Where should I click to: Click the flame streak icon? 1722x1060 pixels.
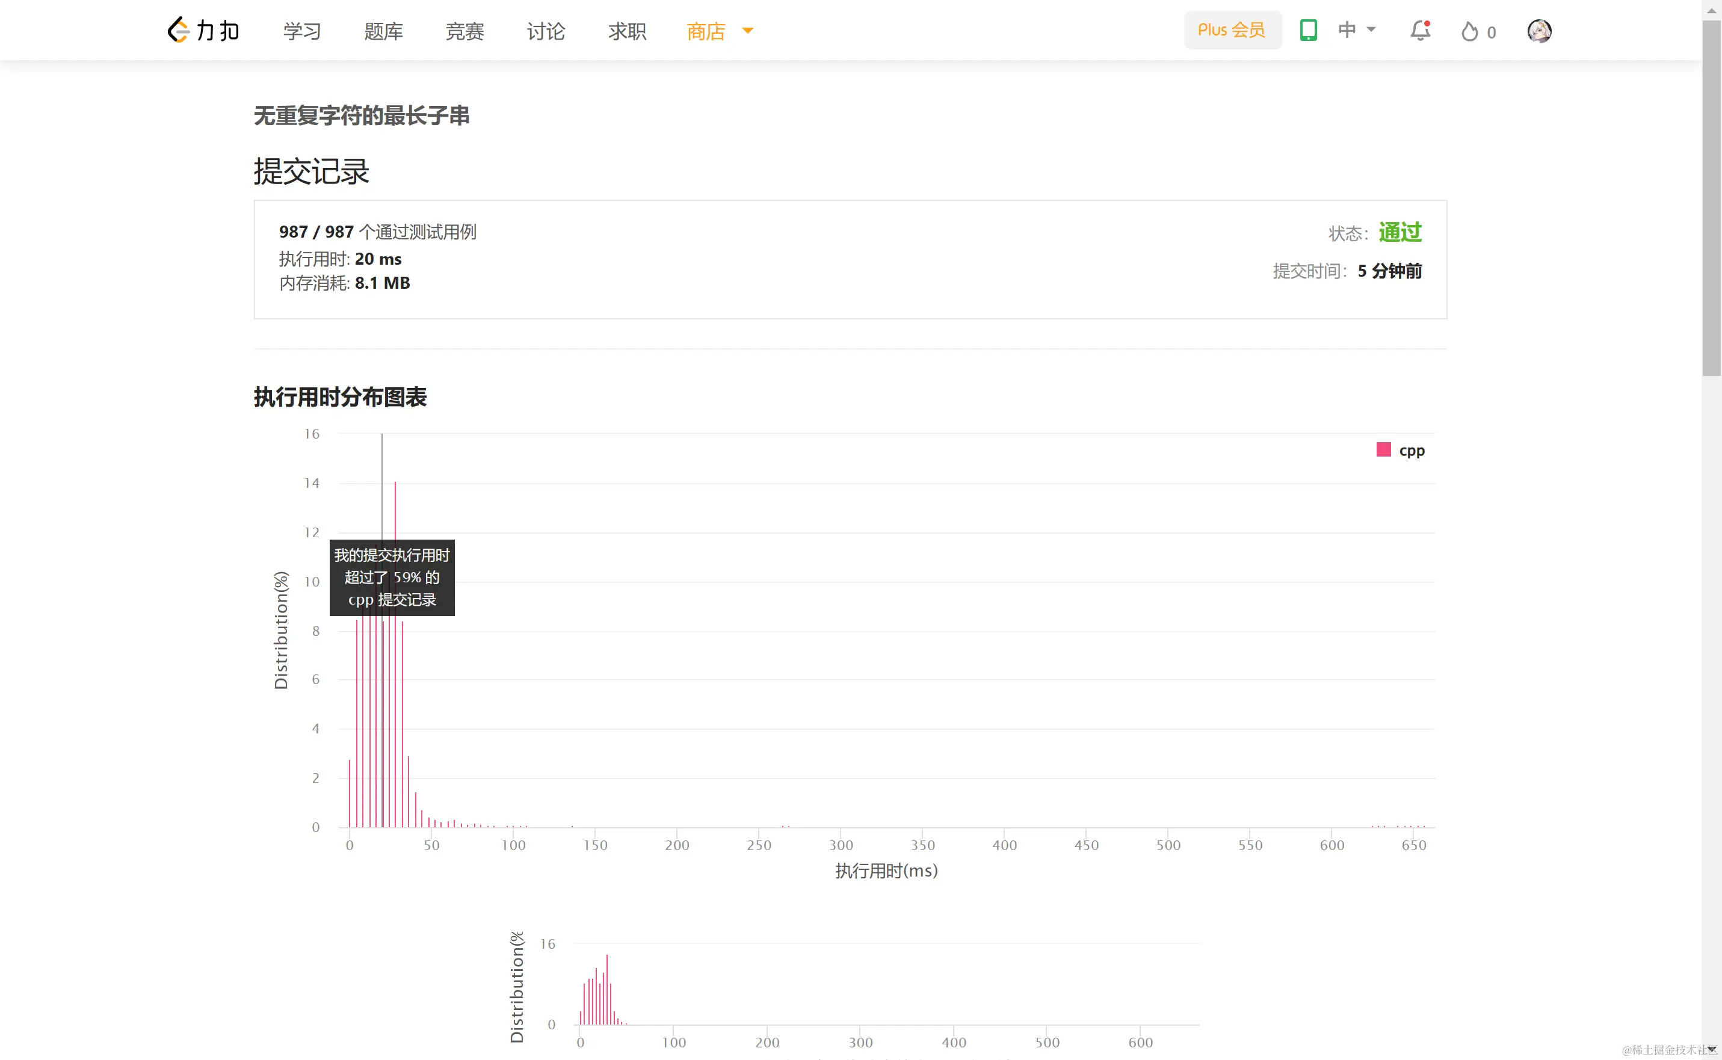[x=1469, y=31]
